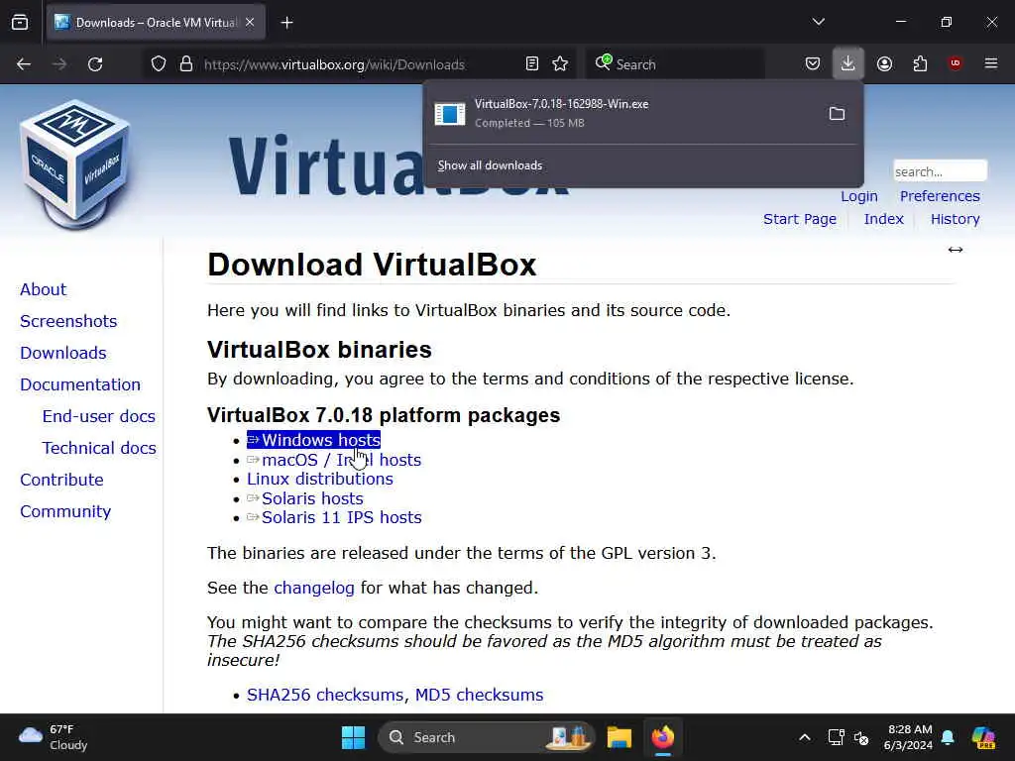The image size is (1015, 761).
Task: Click Show all downloads
Action: tap(490, 165)
